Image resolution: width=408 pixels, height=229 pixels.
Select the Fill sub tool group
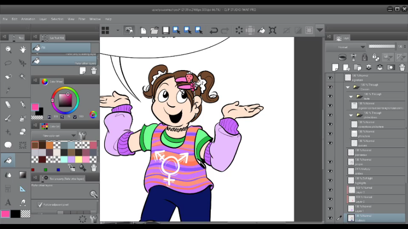click(x=61, y=48)
